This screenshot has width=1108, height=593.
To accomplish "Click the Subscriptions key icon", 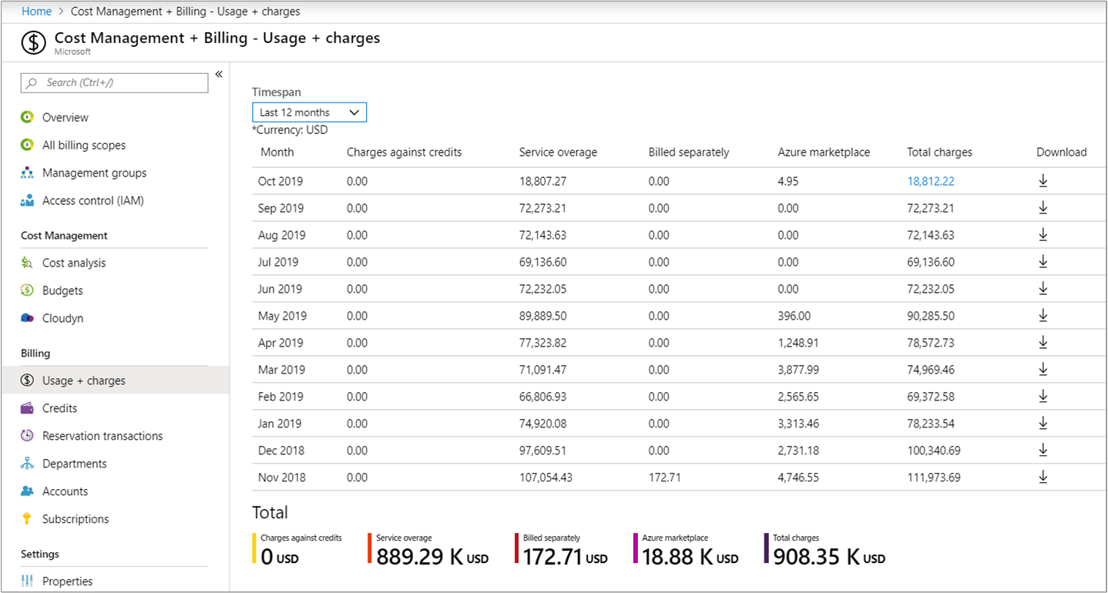I will coord(27,519).
